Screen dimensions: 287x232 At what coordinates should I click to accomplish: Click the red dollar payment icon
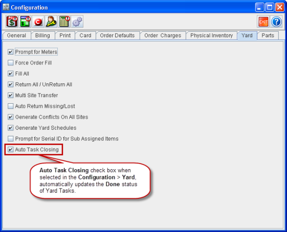(12, 21)
